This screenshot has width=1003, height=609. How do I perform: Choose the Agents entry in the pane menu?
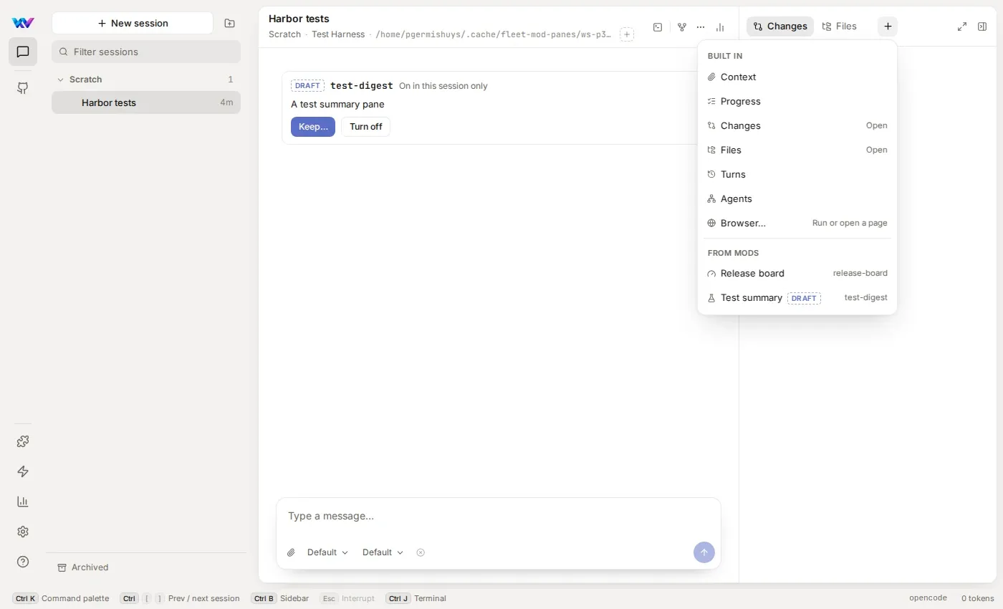[797, 198]
